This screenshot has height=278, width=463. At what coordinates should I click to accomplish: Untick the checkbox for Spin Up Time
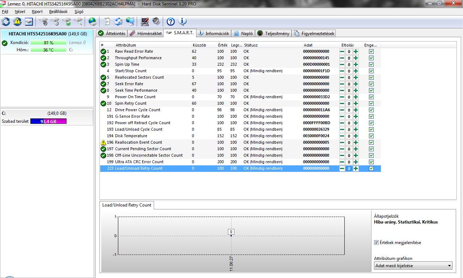[x=371, y=65]
